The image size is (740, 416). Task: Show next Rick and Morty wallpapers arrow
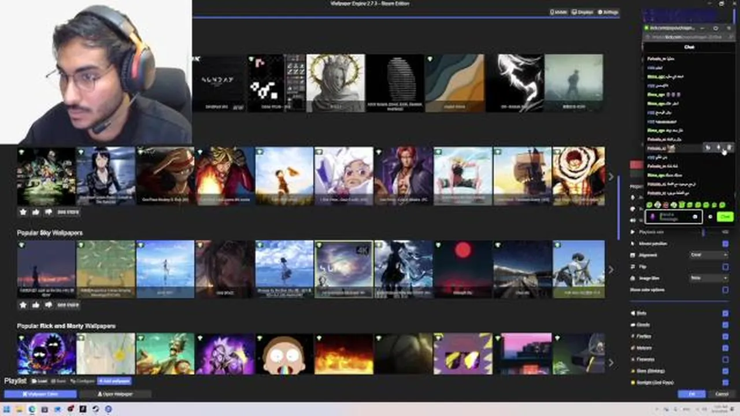[611, 363]
